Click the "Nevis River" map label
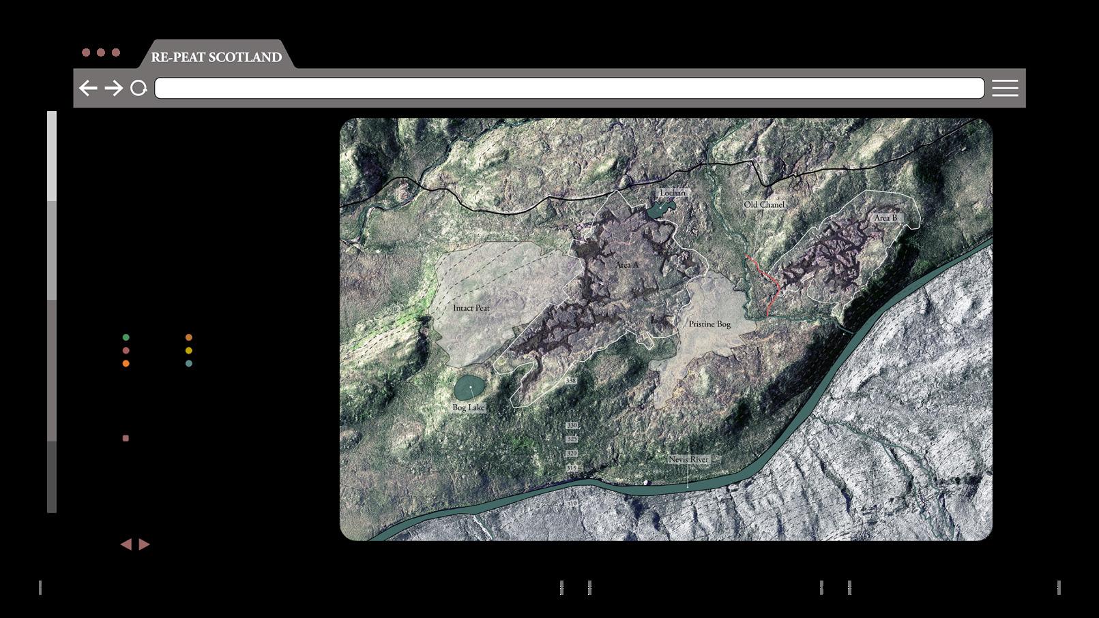Viewport: 1099px width, 618px height. pyautogui.click(x=688, y=460)
